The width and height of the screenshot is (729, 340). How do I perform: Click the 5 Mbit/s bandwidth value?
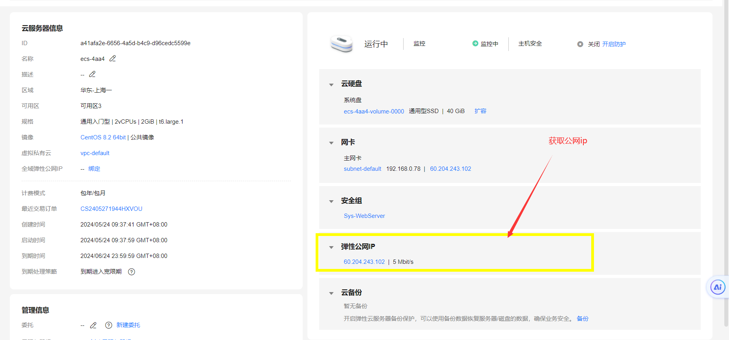point(403,262)
